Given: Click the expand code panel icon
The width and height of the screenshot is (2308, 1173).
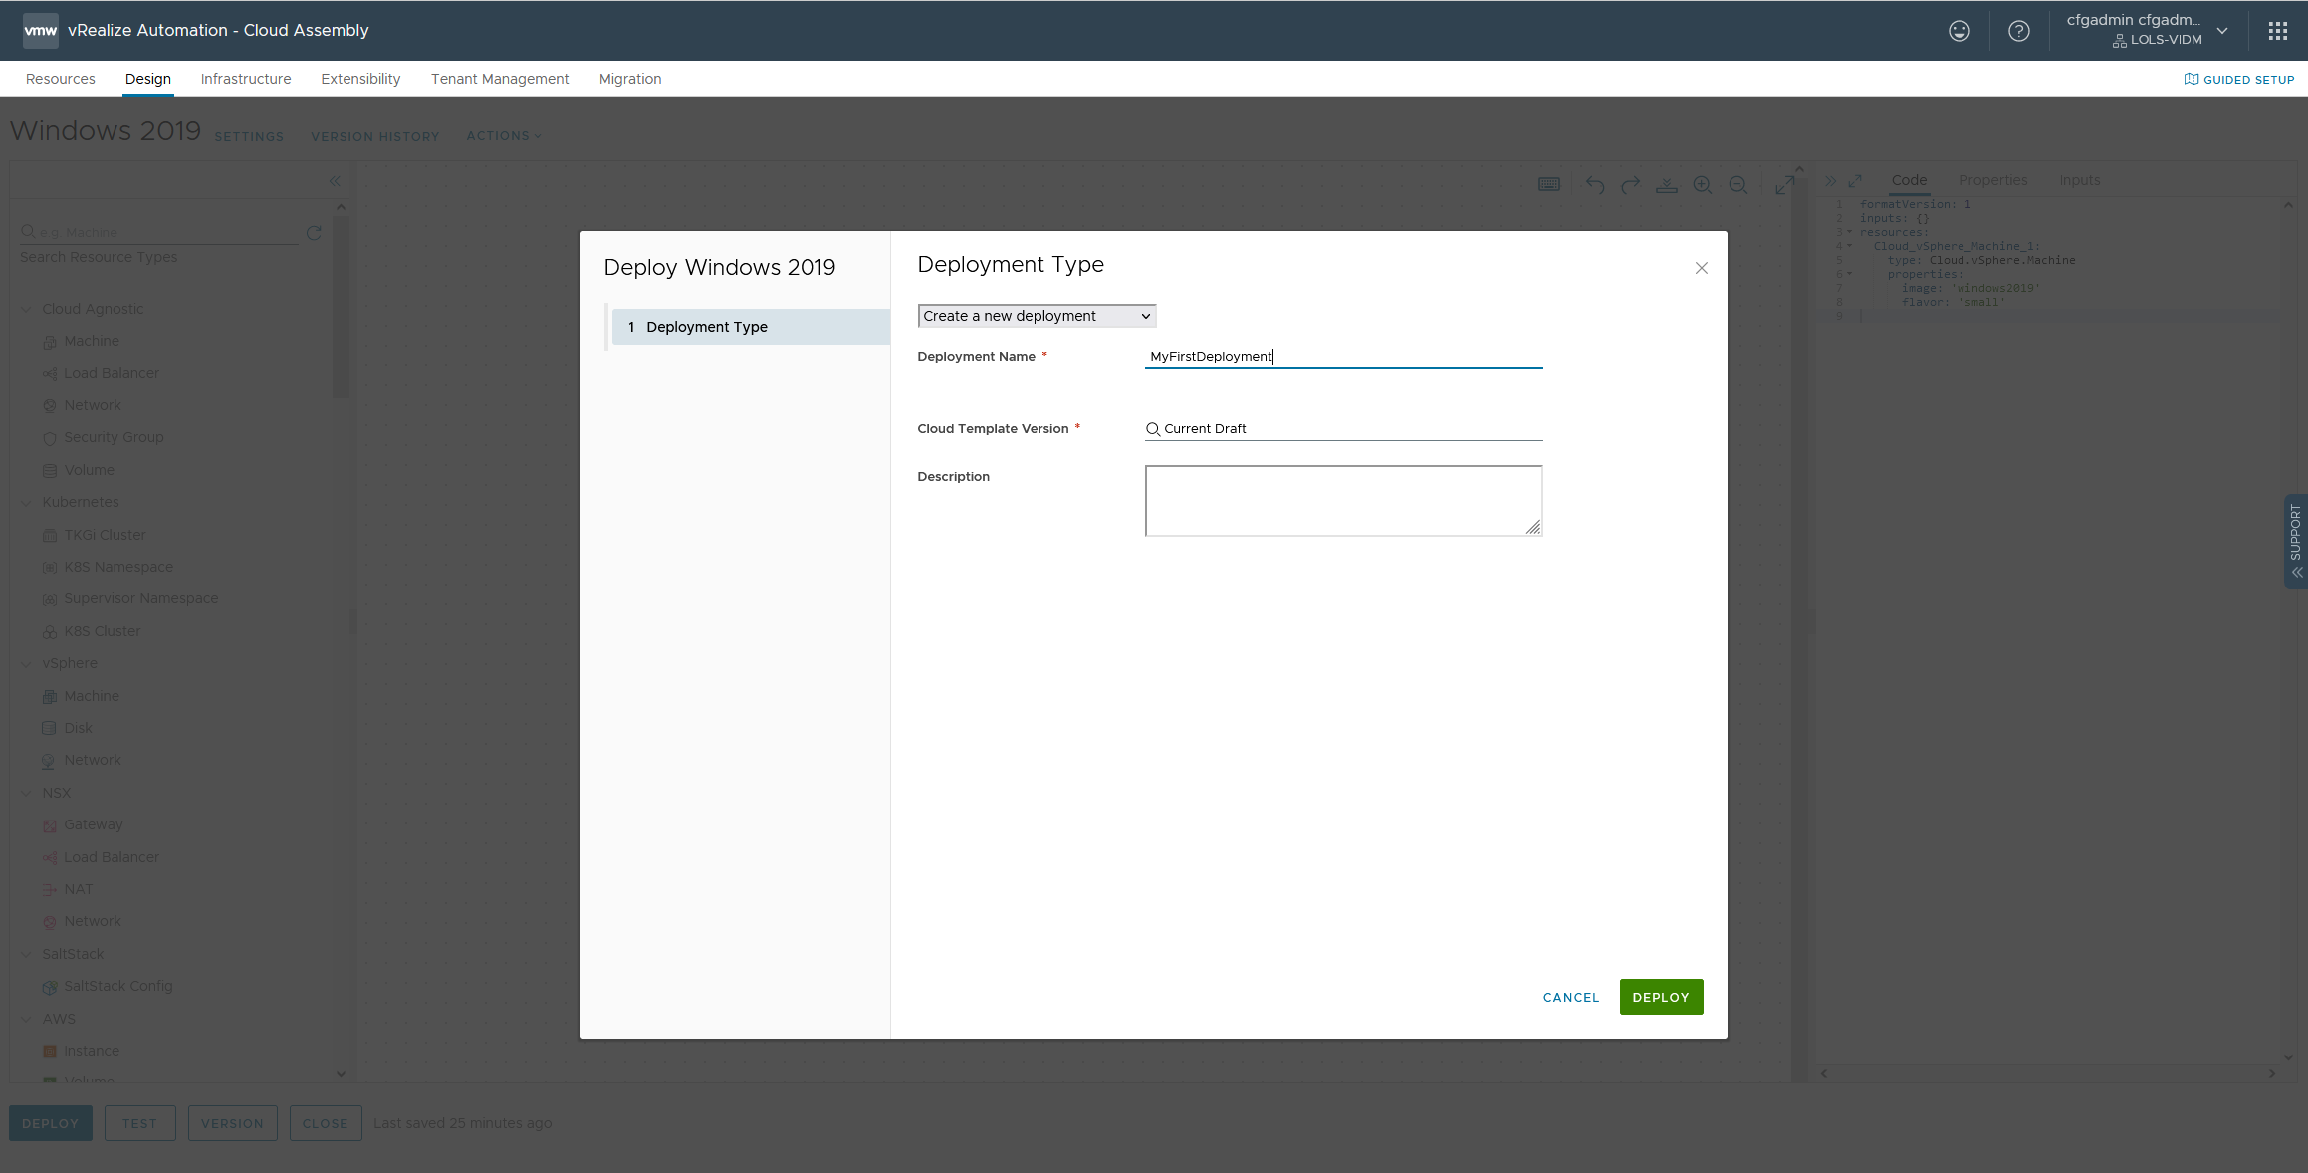Looking at the screenshot, I should [1855, 181].
